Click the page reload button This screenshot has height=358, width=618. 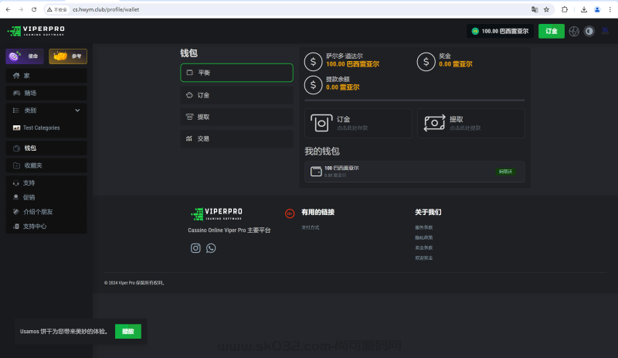[x=34, y=9]
